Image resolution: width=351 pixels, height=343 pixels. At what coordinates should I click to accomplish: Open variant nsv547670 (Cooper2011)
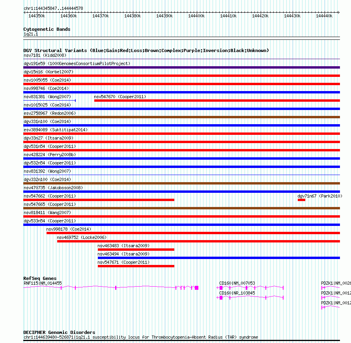coord(120,97)
